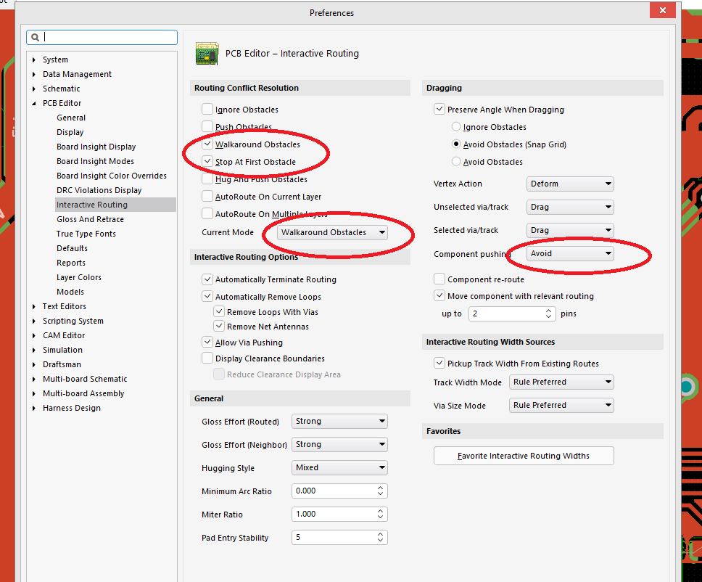This screenshot has height=582, width=702.
Task: Focus the preferences search field
Action: (102, 37)
